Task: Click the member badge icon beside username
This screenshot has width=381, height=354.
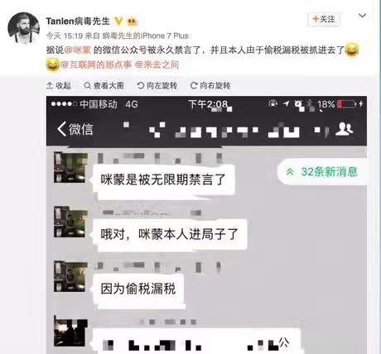Action: pos(133,22)
